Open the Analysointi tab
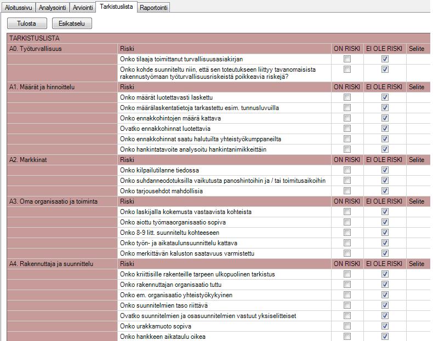433x341 pixels. 52,8
